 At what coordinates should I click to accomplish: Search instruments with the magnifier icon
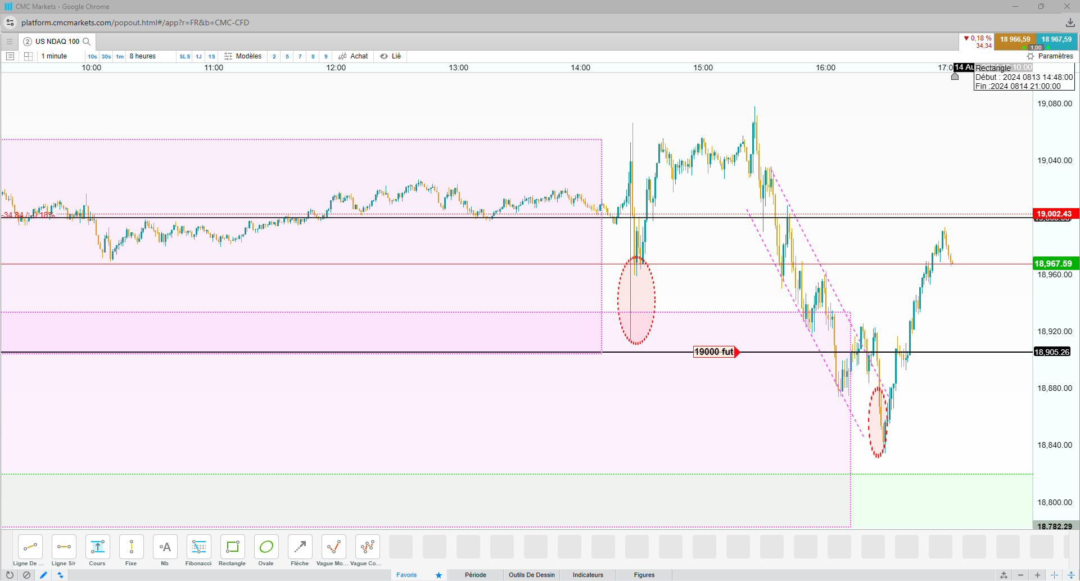87,42
